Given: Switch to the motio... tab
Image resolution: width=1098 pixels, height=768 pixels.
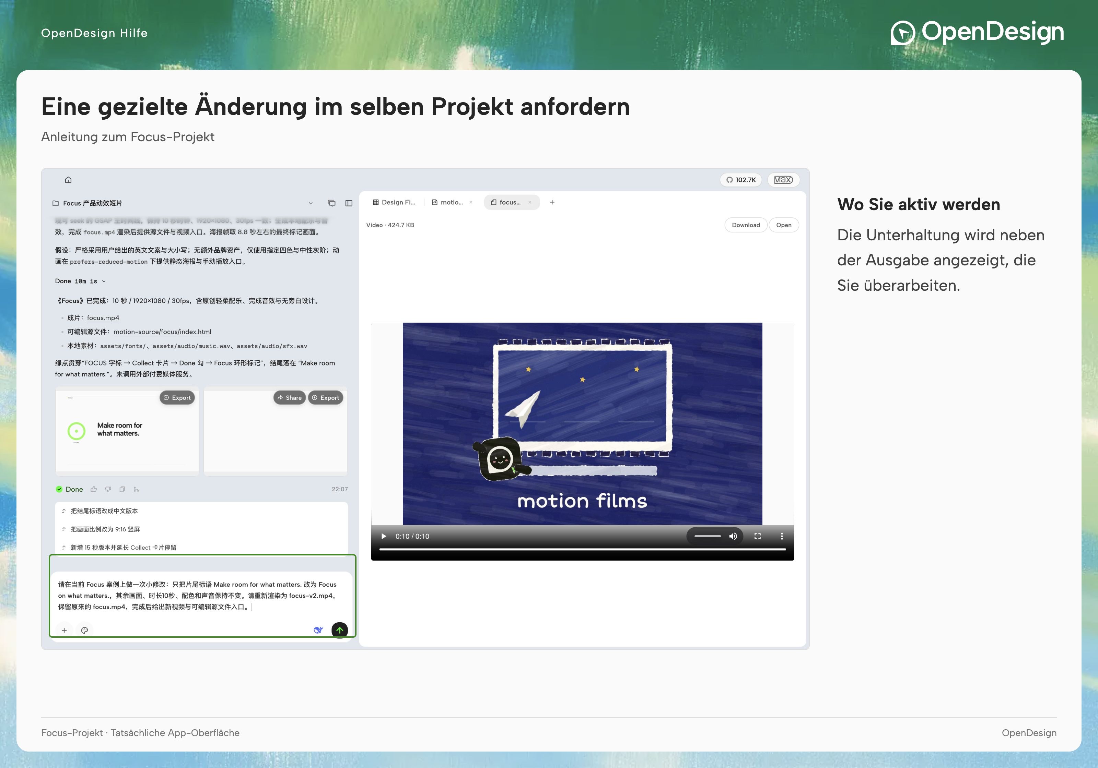Looking at the screenshot, I should tap(448, 202).
